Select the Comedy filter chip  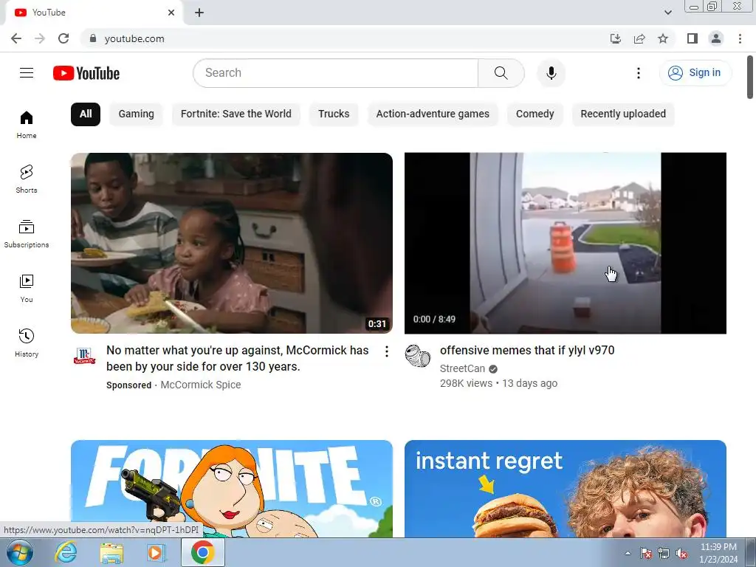coord(535,114)
